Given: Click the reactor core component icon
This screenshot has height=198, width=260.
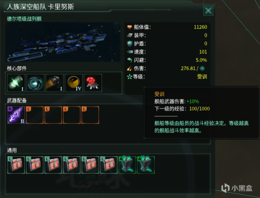Looking at the screenshot, I should coord(16,83).
